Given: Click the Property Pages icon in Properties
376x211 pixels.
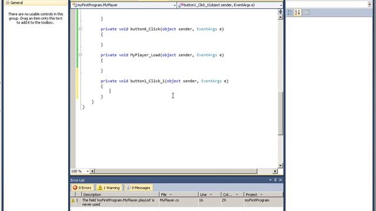Looking at the screenshot, I should pyautogui.click(x=307, y=12).
